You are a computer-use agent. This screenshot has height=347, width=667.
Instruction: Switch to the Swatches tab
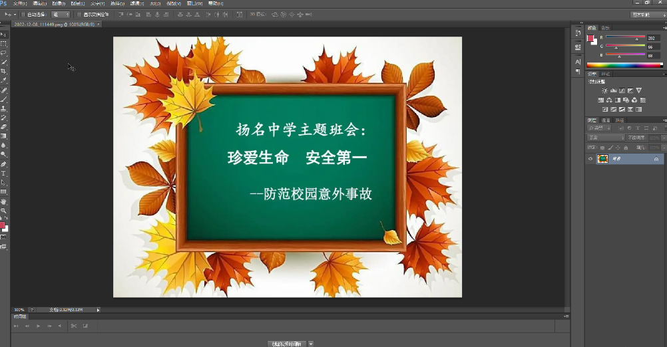[x=605, y=28]
